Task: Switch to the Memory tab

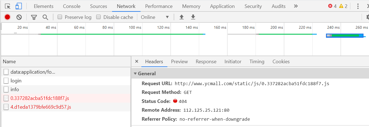Action: pyautogui.click(x=191, y=6)
